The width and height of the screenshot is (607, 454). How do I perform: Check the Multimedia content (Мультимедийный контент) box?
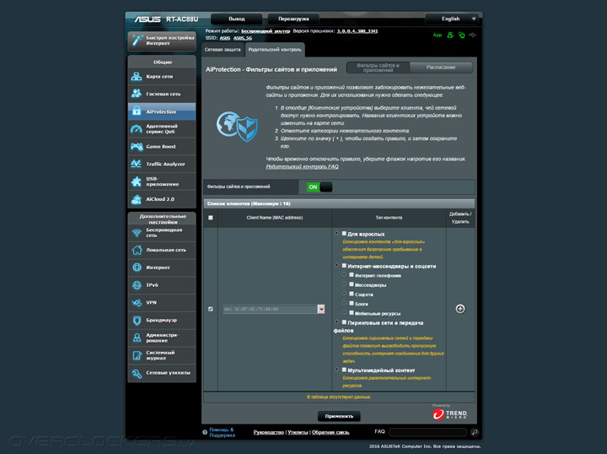pyautogui.click(x=344, y=370)
